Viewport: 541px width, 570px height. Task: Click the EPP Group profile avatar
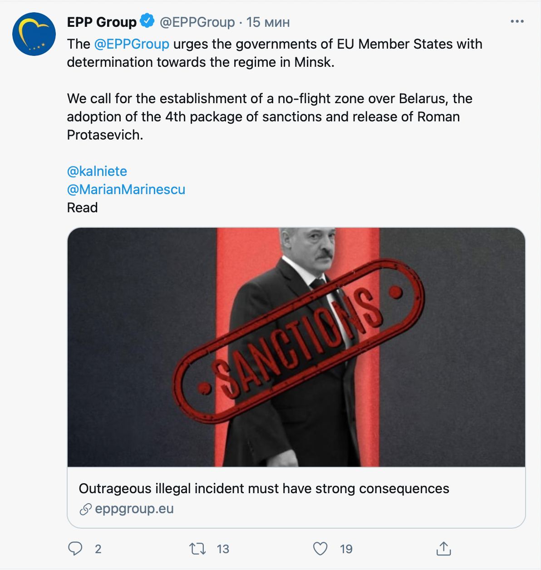[34, 35]
